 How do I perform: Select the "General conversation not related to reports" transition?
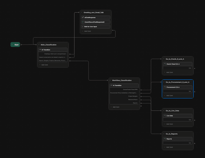[53, 57]
